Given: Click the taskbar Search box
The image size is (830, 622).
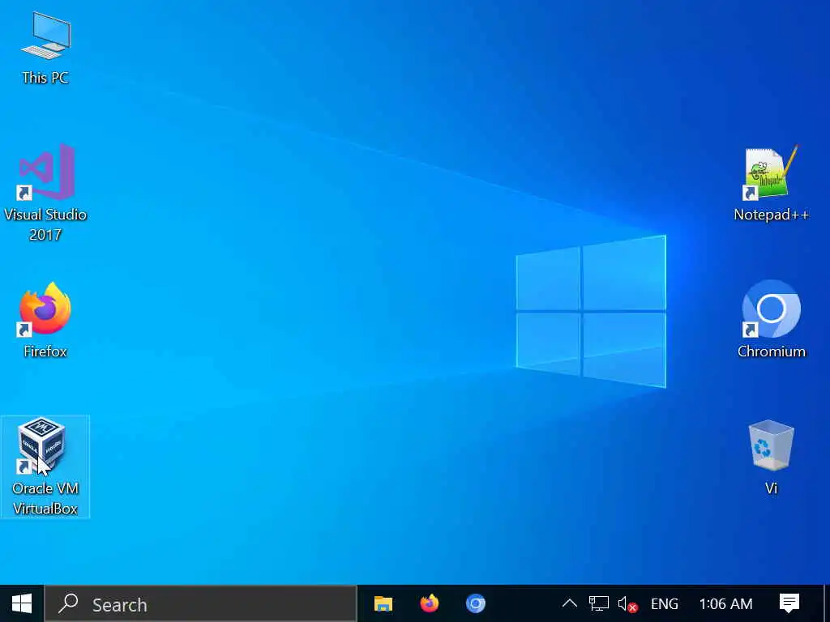Looking at the screenshot, I should (x=201, y=603).
